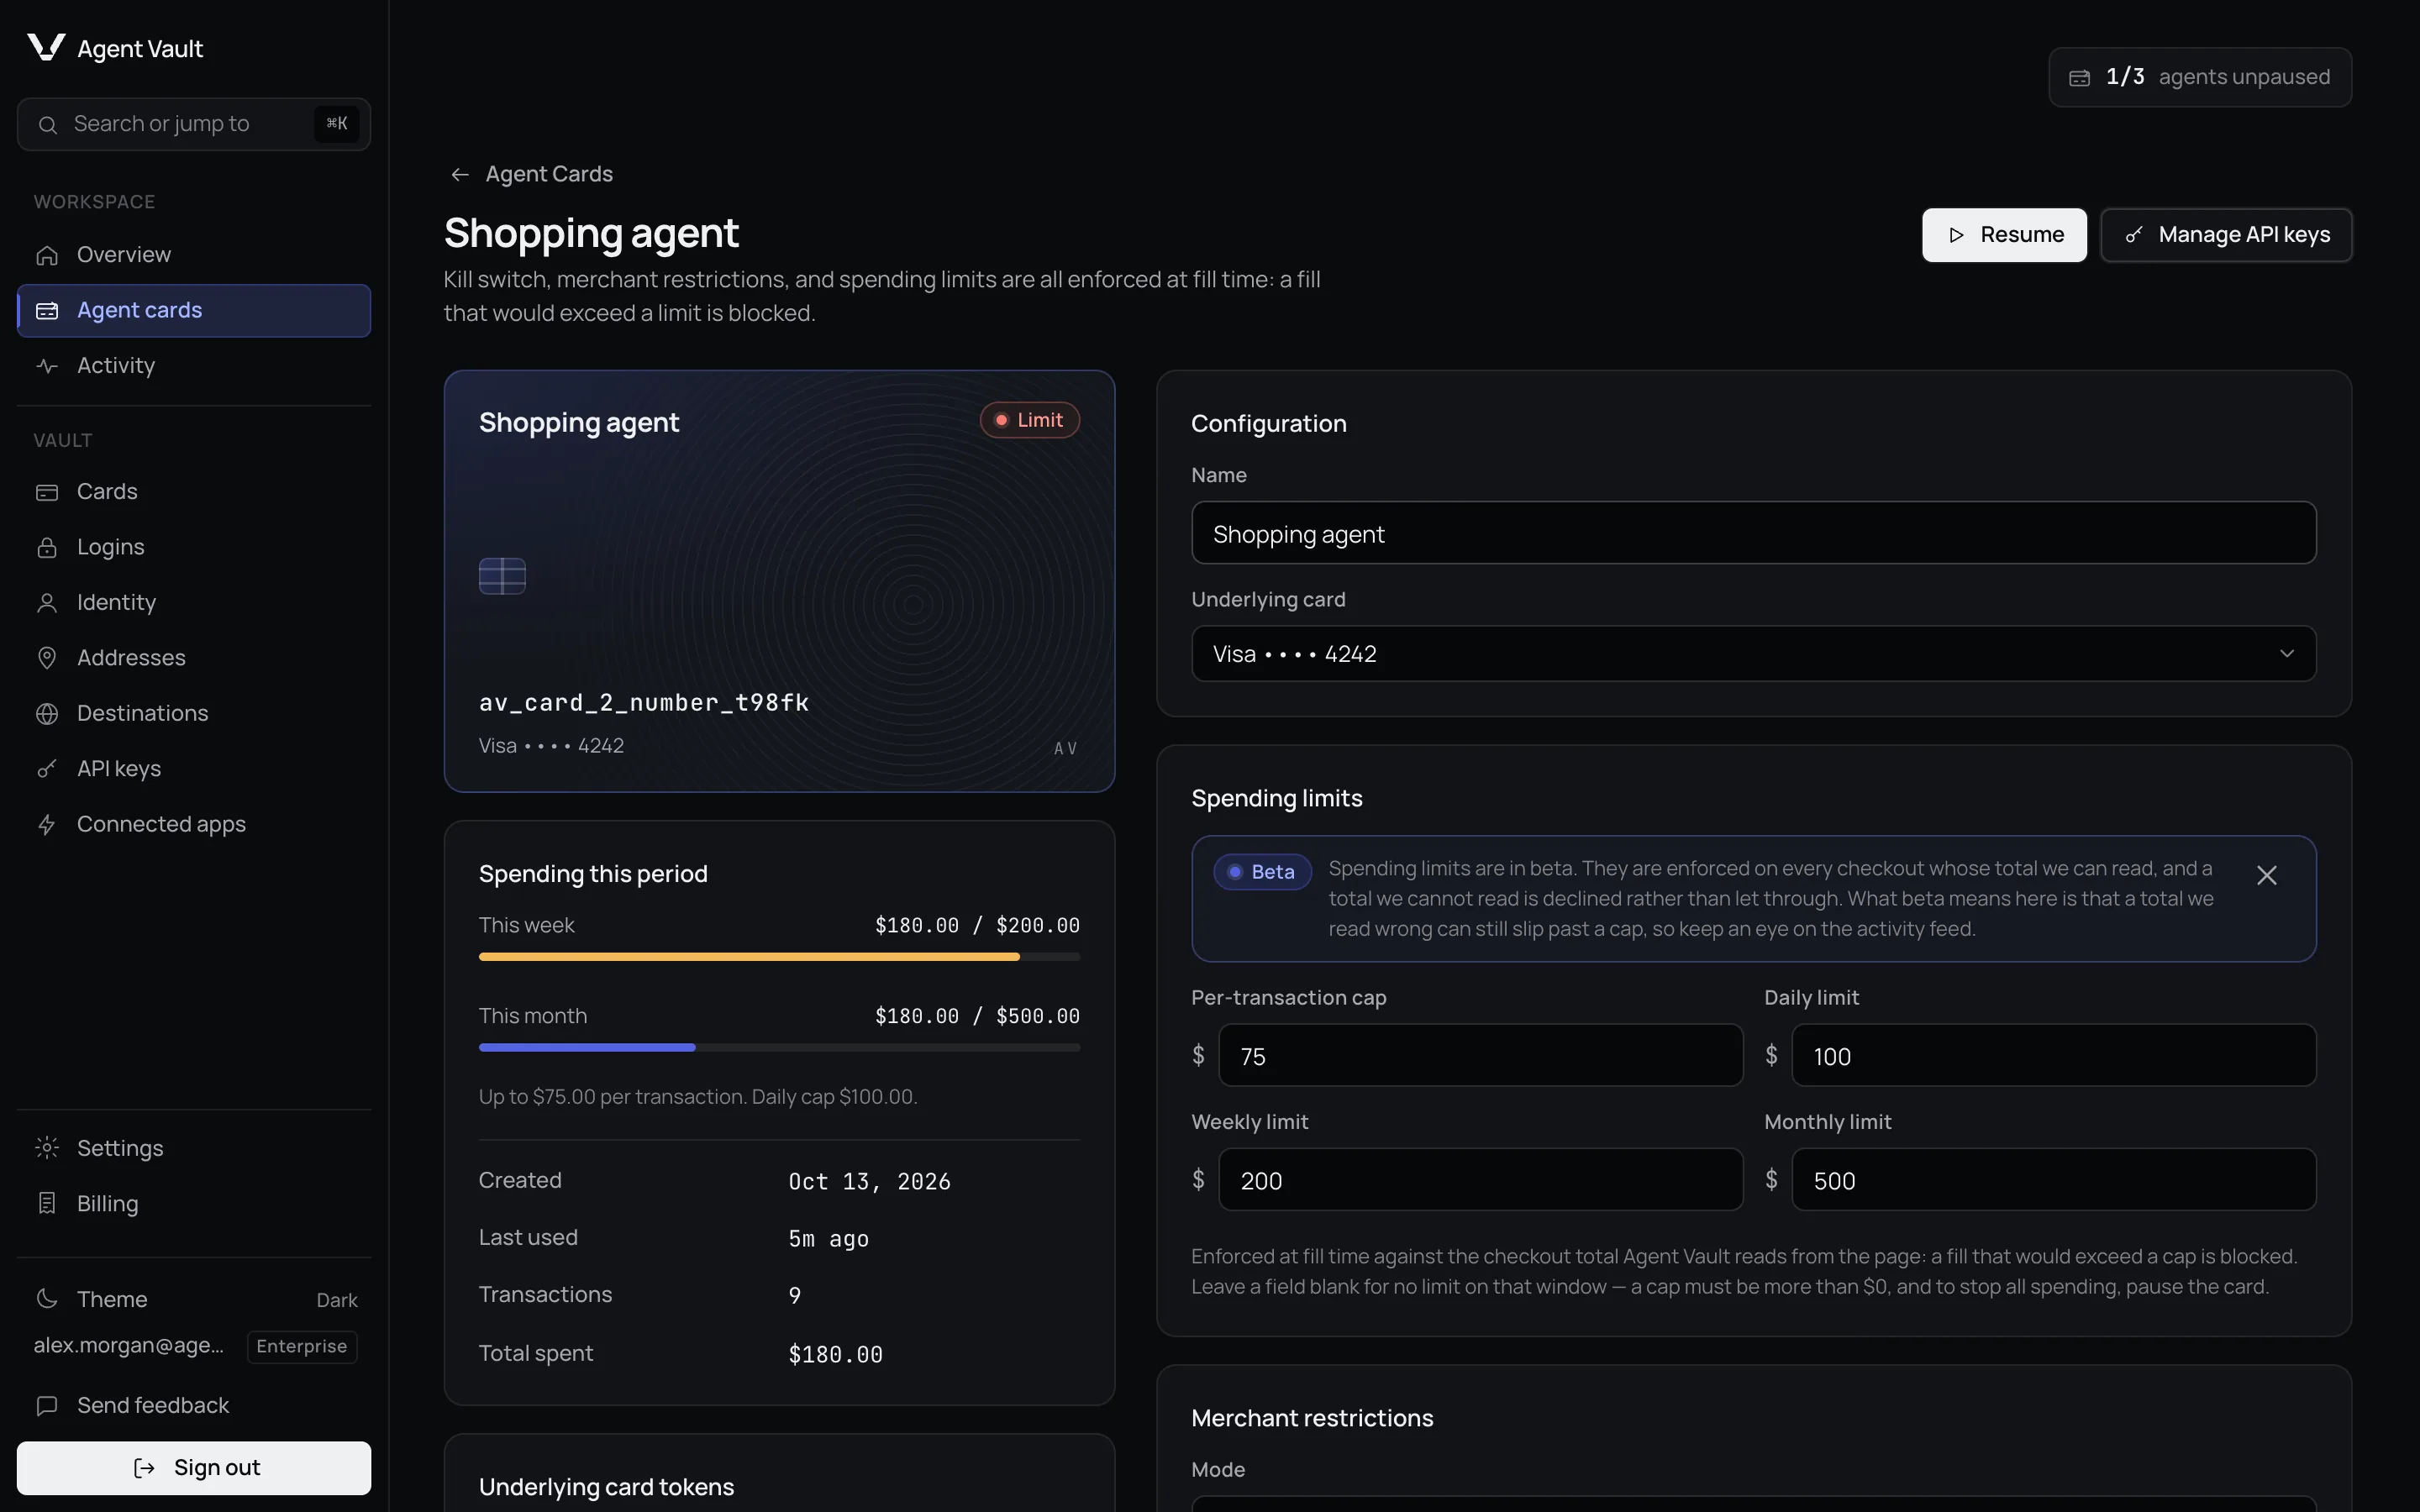Click the Billing receipt icon
This screenshot has height=1512, width=2420.
tap(47, 1203)
